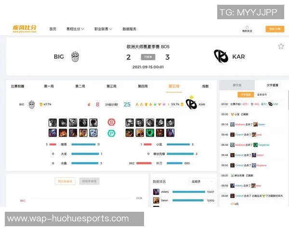Click xMatty's champion icon in 数据排名
Image resolution: width=289 pixels, height=231 pixels.
[x=156, y=192]
